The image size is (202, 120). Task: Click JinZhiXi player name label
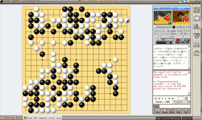[181, 27]
